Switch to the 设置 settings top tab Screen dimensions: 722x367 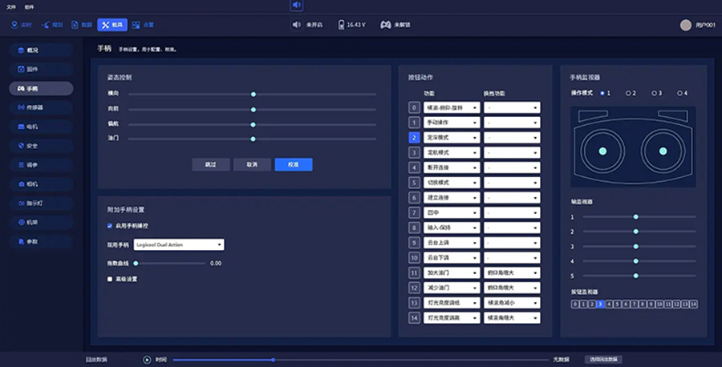click(x=143, y=25)
